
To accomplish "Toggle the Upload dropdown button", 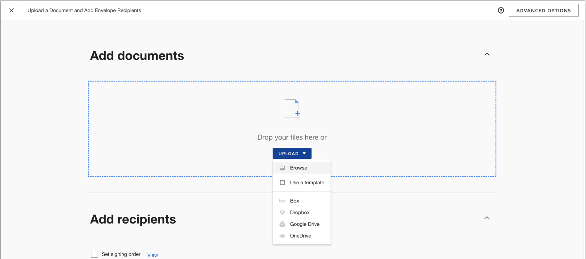I will click(292, 154).
